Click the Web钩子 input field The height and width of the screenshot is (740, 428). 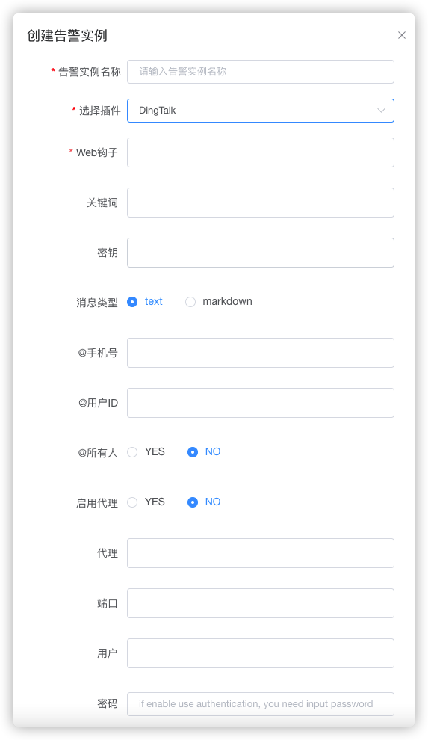(x=260, y=152)
